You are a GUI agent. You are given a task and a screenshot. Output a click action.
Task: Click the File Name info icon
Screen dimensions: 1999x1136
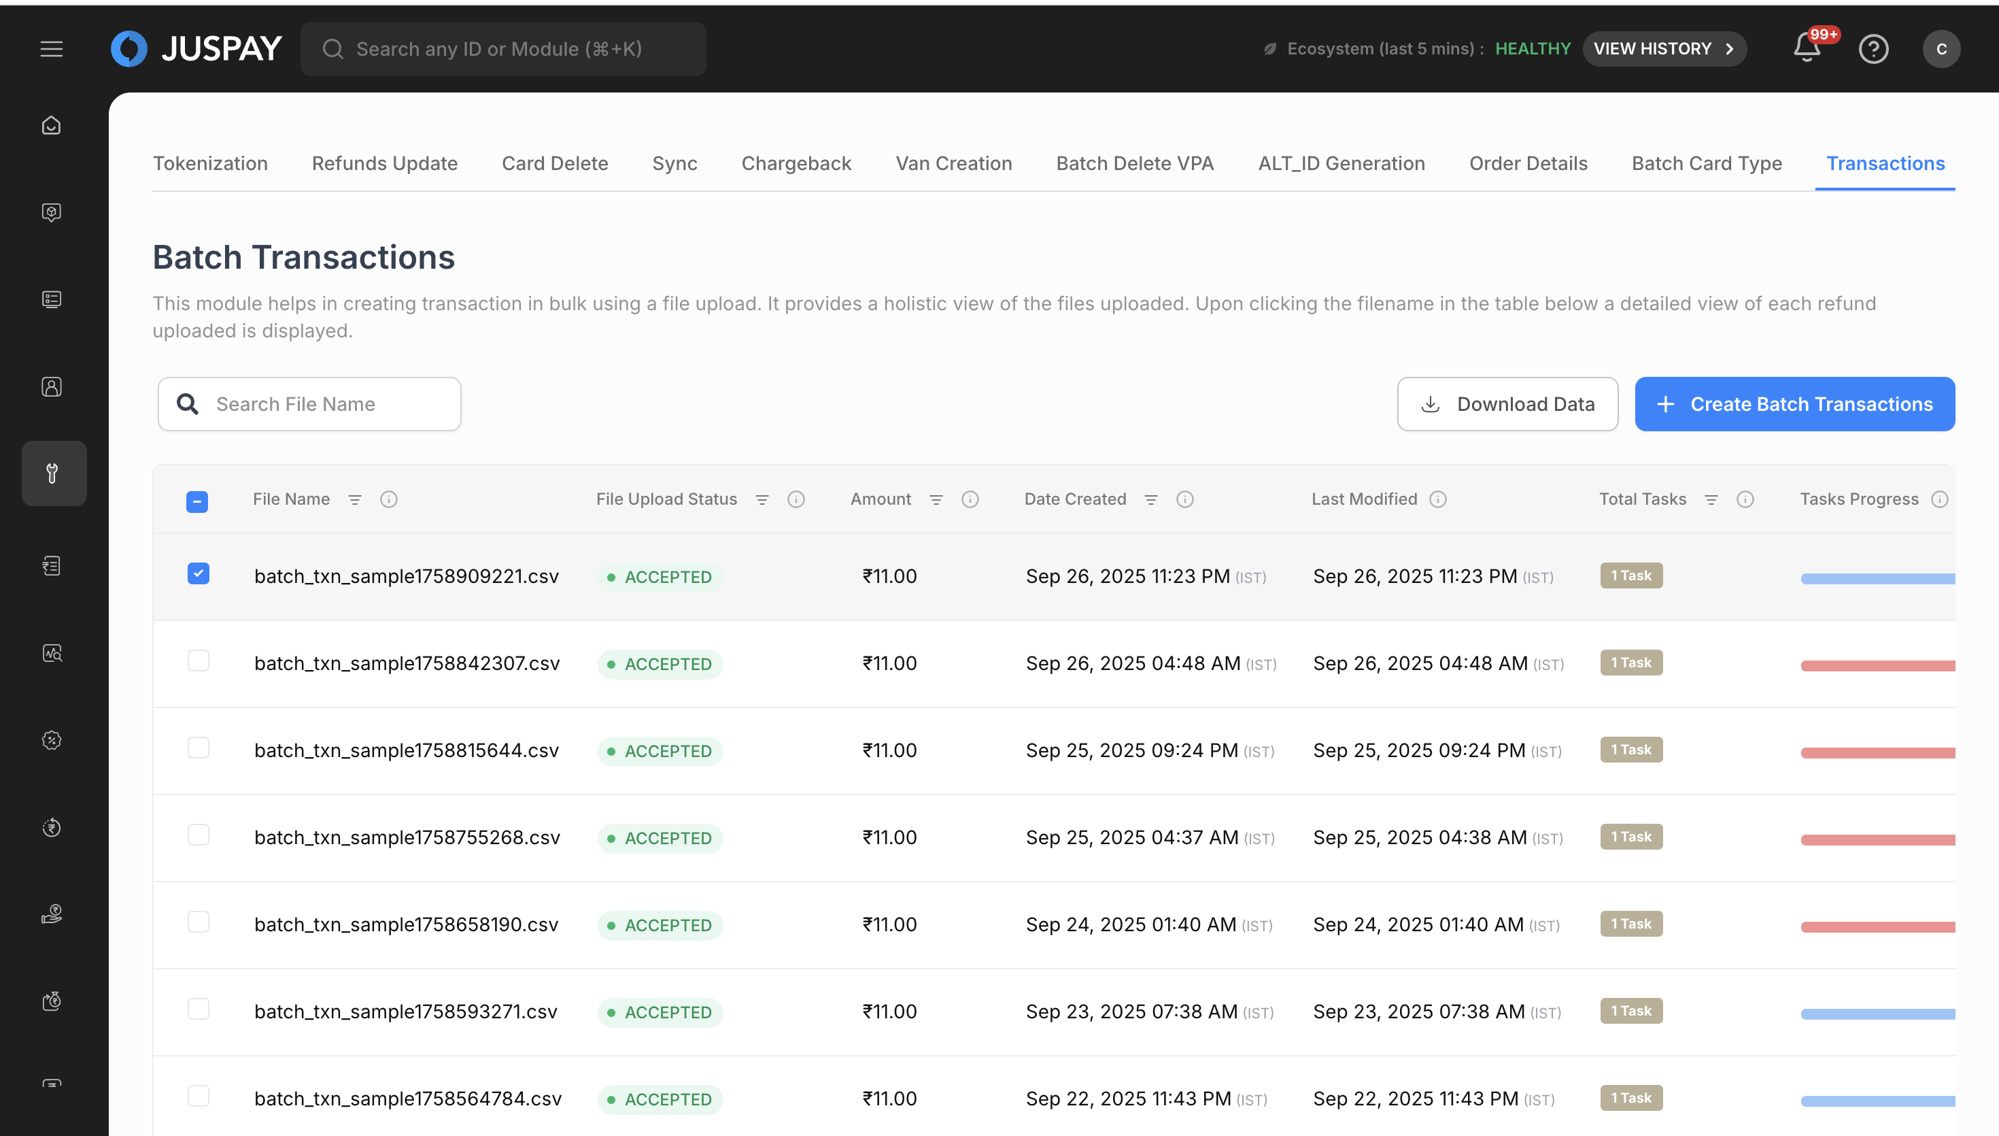(388, 499)
